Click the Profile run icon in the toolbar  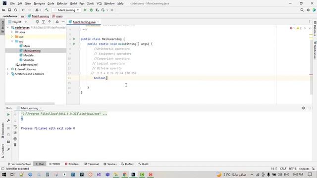tap(103, 10)
